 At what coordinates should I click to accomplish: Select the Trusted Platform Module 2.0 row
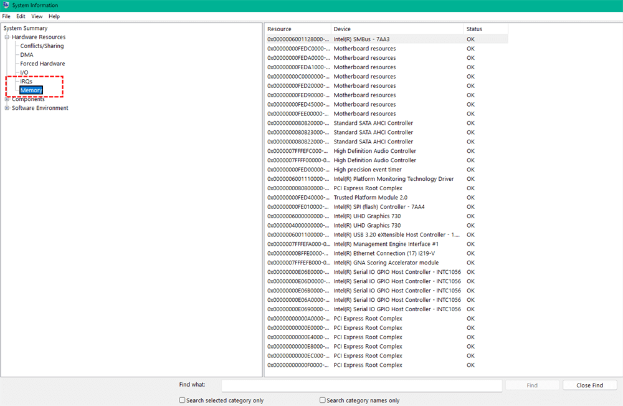click(x=370, y=198)
